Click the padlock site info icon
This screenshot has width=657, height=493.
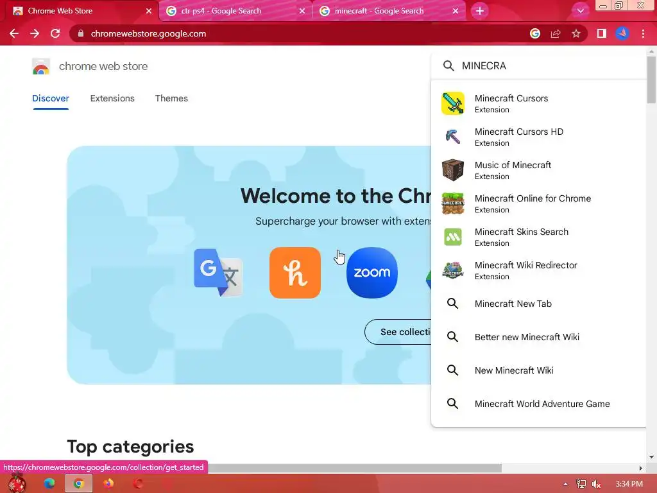pyautogui.click(x=81, y=33)
